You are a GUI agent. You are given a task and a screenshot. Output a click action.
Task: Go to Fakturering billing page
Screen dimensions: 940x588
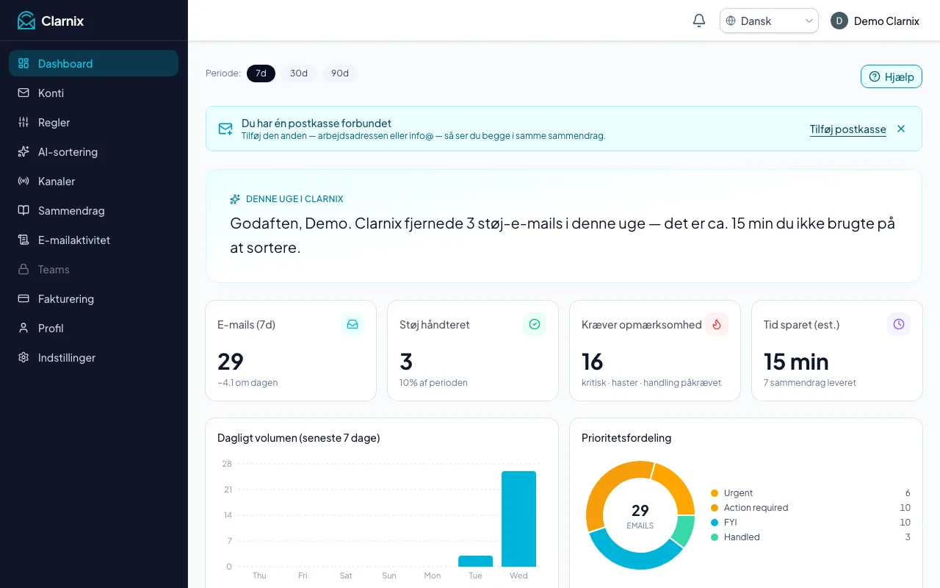[x=93, y=298]
